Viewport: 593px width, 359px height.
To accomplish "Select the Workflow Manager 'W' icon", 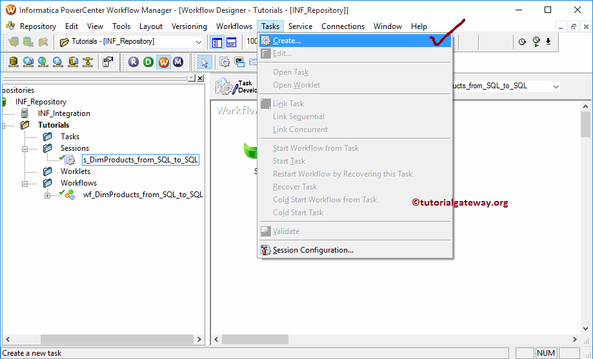I will click(163, 62).
